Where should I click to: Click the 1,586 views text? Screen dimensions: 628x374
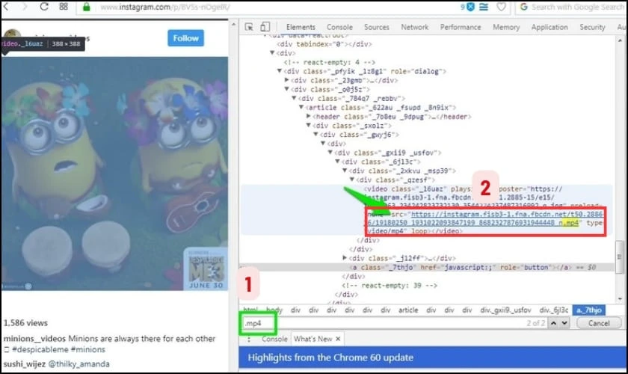click(x=25, y=322)
